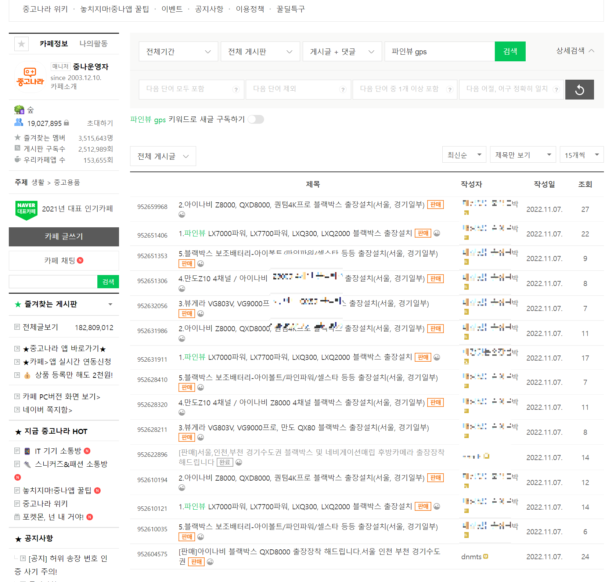
Task: Click the 카페 채팅 button
Action: 64,260
